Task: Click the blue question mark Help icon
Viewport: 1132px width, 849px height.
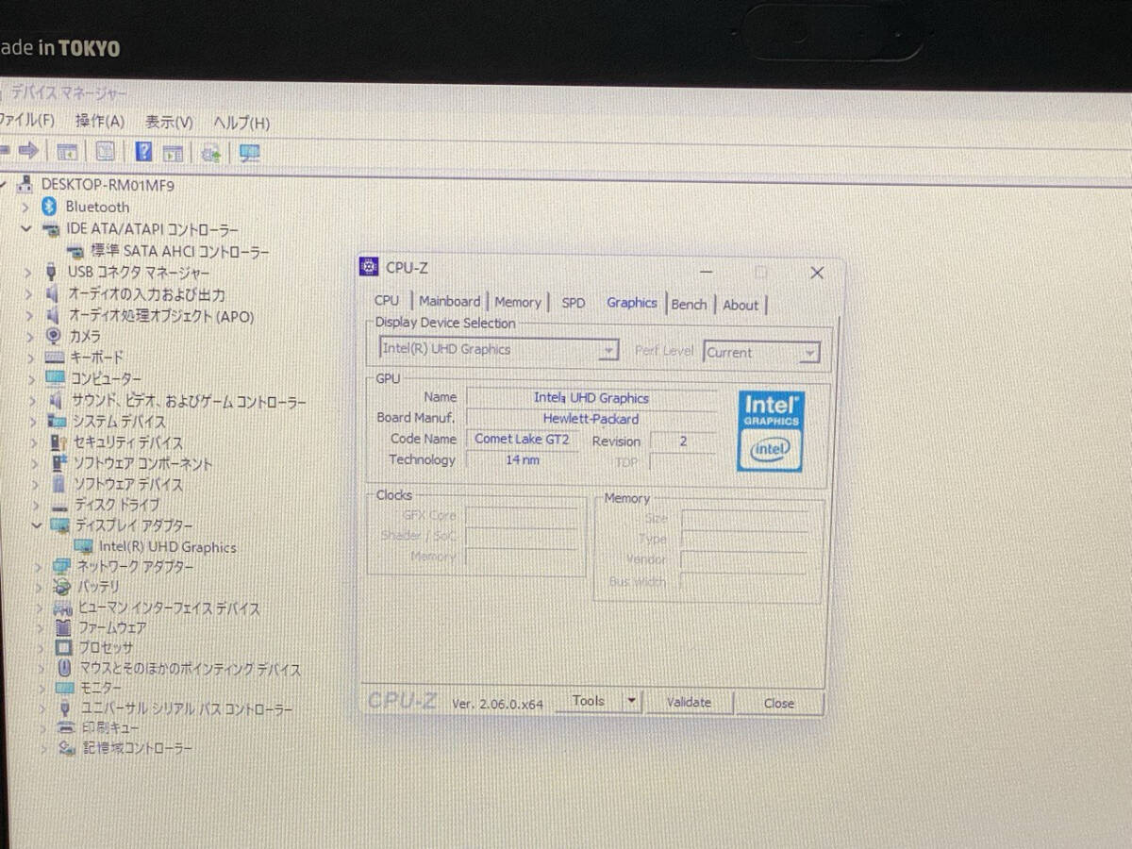Action: pyautogui.click(x=143, y=151)
